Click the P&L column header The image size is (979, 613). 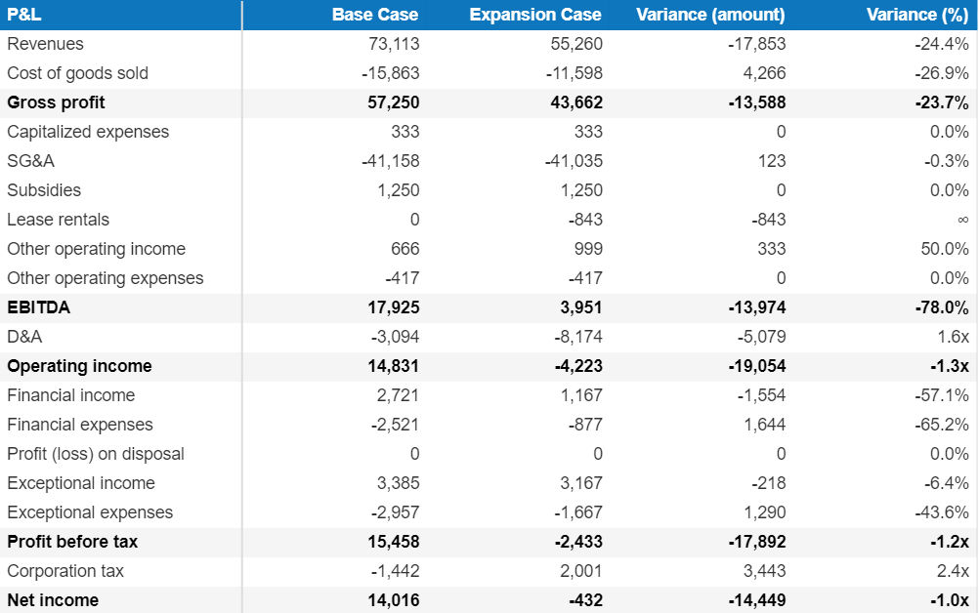[x=24, y=15]
